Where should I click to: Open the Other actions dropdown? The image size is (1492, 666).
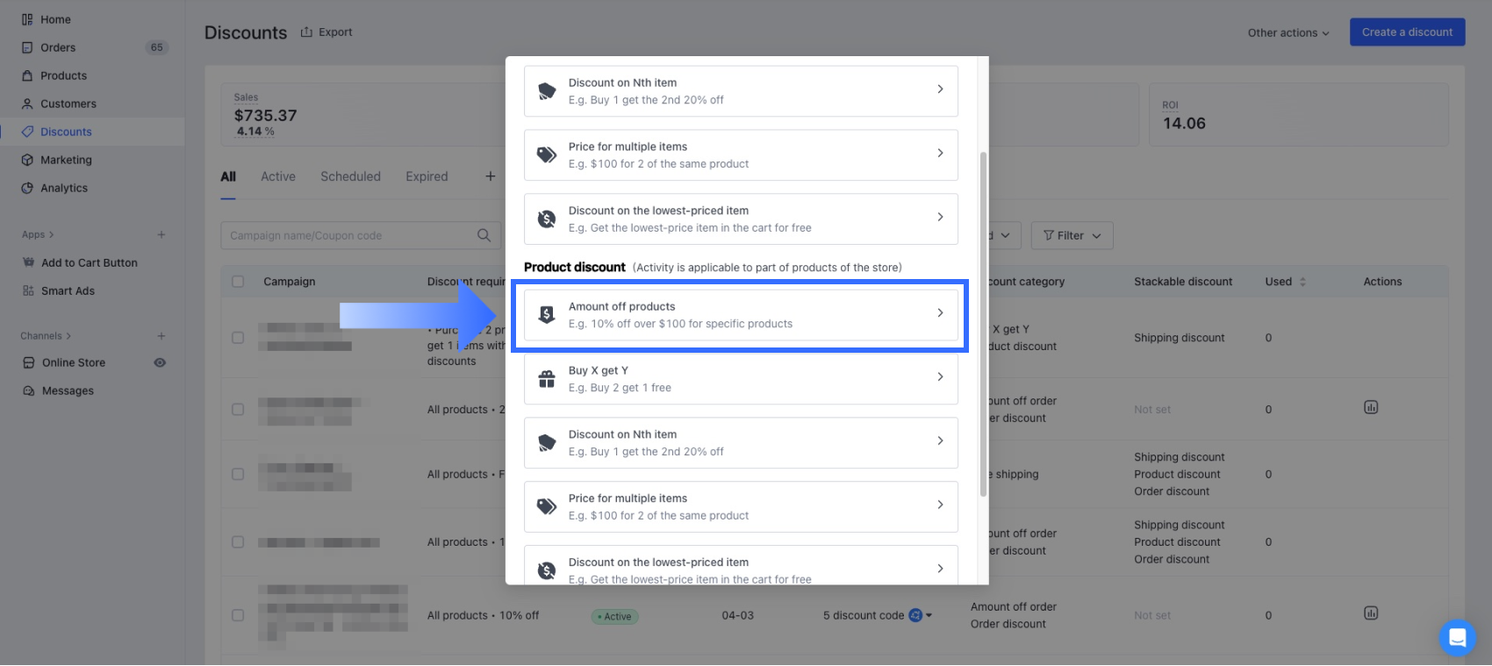click(x=1288, y=32)
